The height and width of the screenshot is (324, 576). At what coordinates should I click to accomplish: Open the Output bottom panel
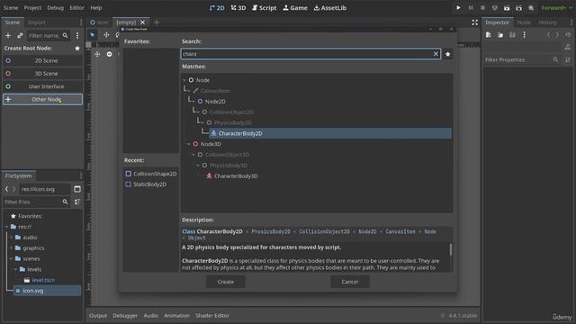click(98, 315)
